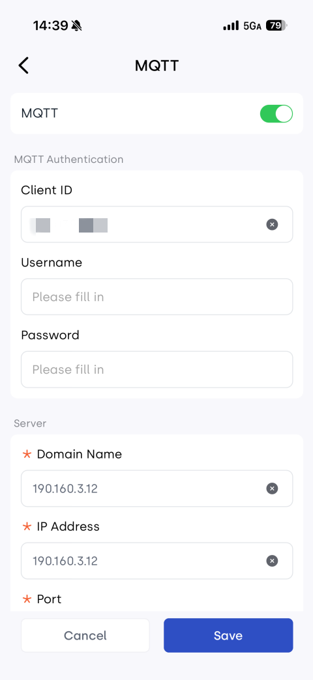Clear the Client ID field

272,224
